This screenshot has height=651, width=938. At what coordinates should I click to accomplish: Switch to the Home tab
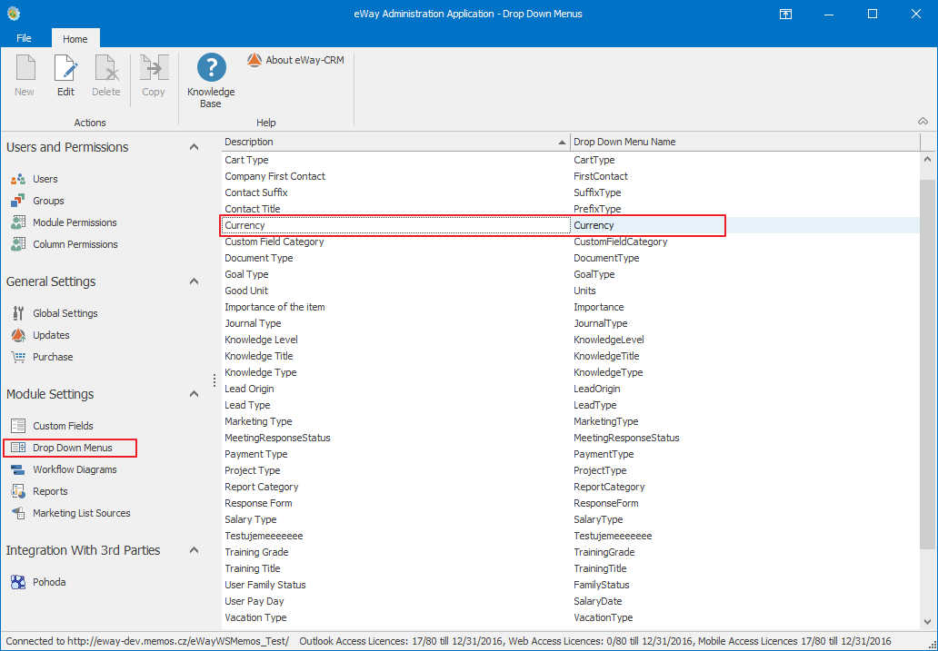coord(75,39)
